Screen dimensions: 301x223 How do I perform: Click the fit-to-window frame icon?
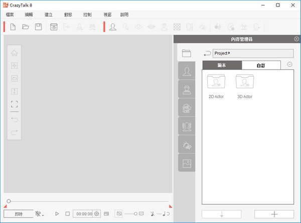click(x=14, y=104)
